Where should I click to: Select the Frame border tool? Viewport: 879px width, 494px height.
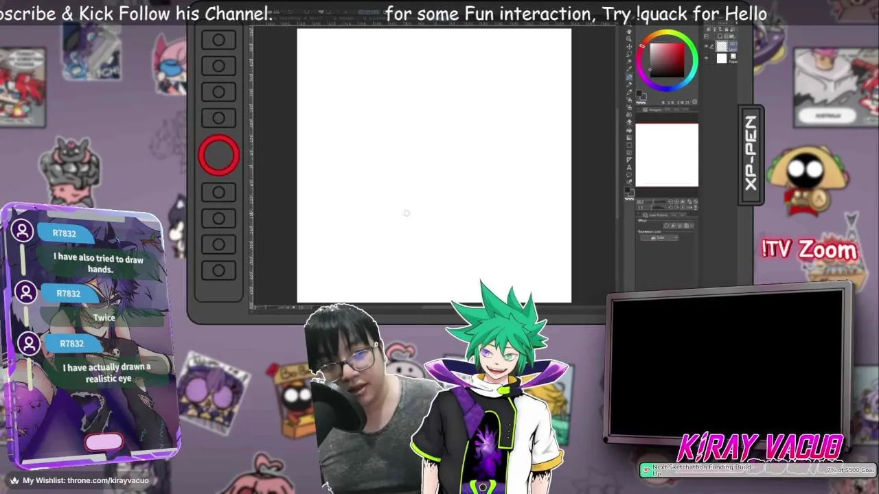(629, 152)
